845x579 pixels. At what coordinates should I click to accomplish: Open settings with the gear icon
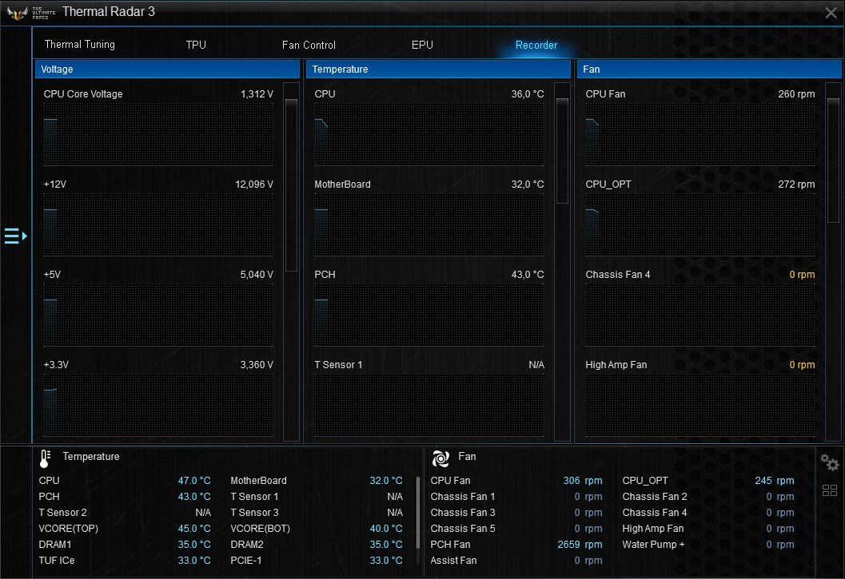[829, 462]
